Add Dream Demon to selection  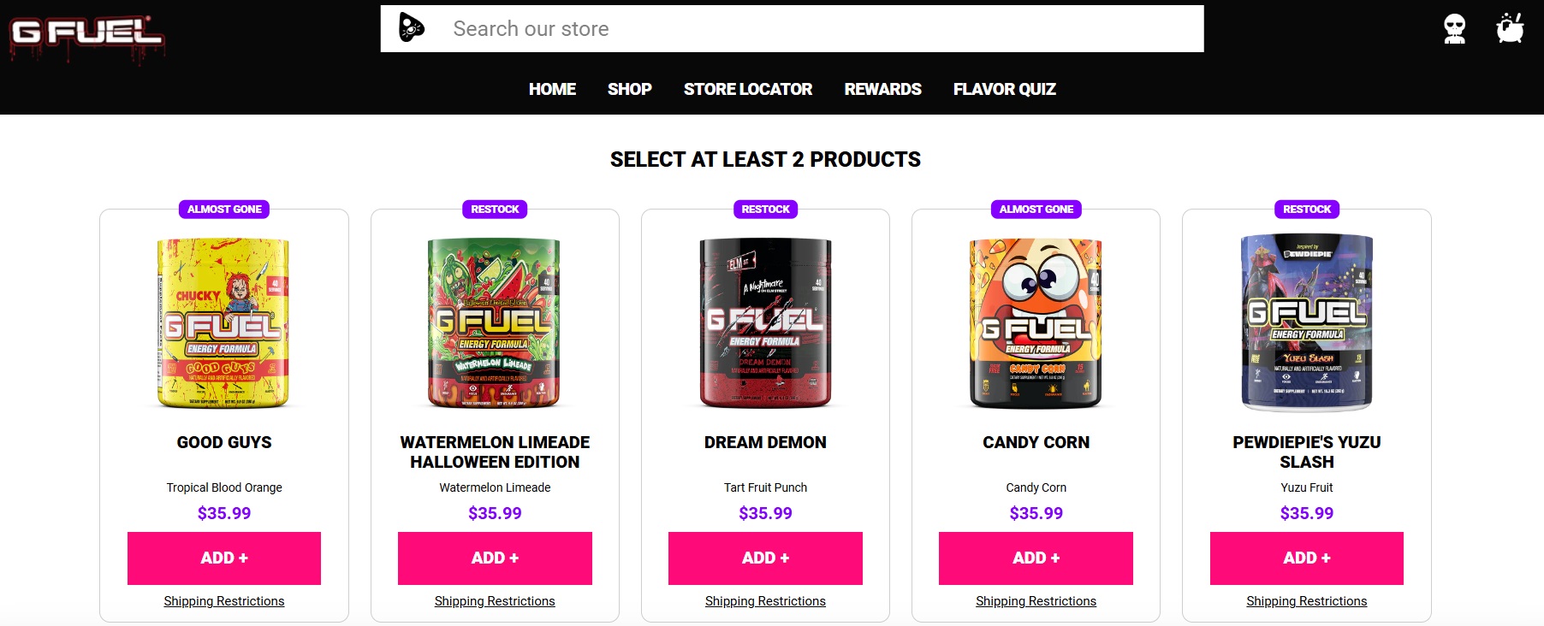point(764,558)
